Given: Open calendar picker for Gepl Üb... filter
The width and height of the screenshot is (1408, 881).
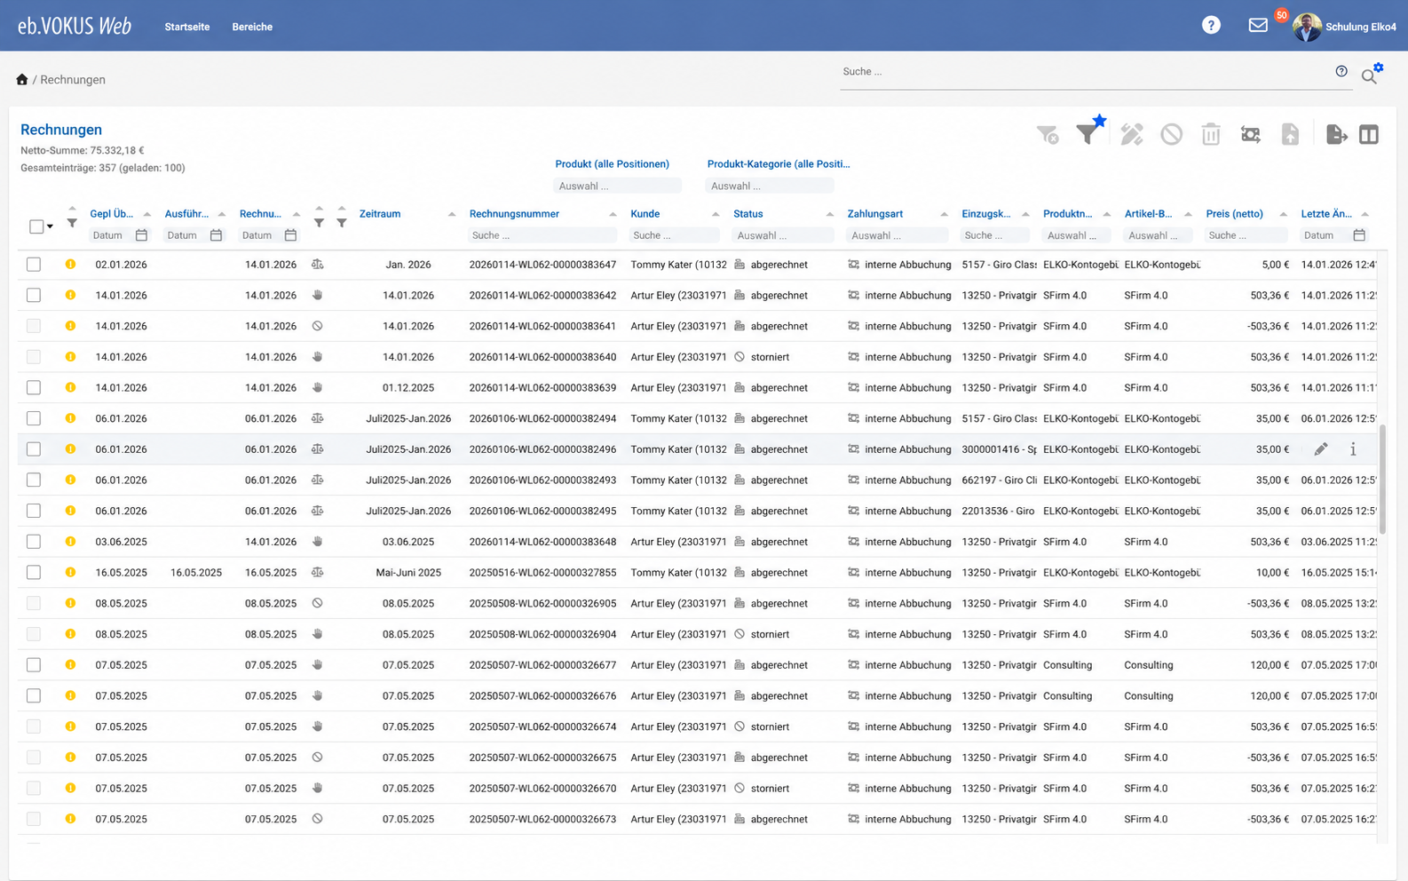Looking at the screenshot, I should tap(141, 235).
